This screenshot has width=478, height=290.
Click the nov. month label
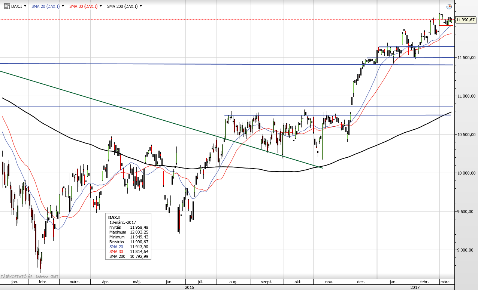(x=329, y=282)
